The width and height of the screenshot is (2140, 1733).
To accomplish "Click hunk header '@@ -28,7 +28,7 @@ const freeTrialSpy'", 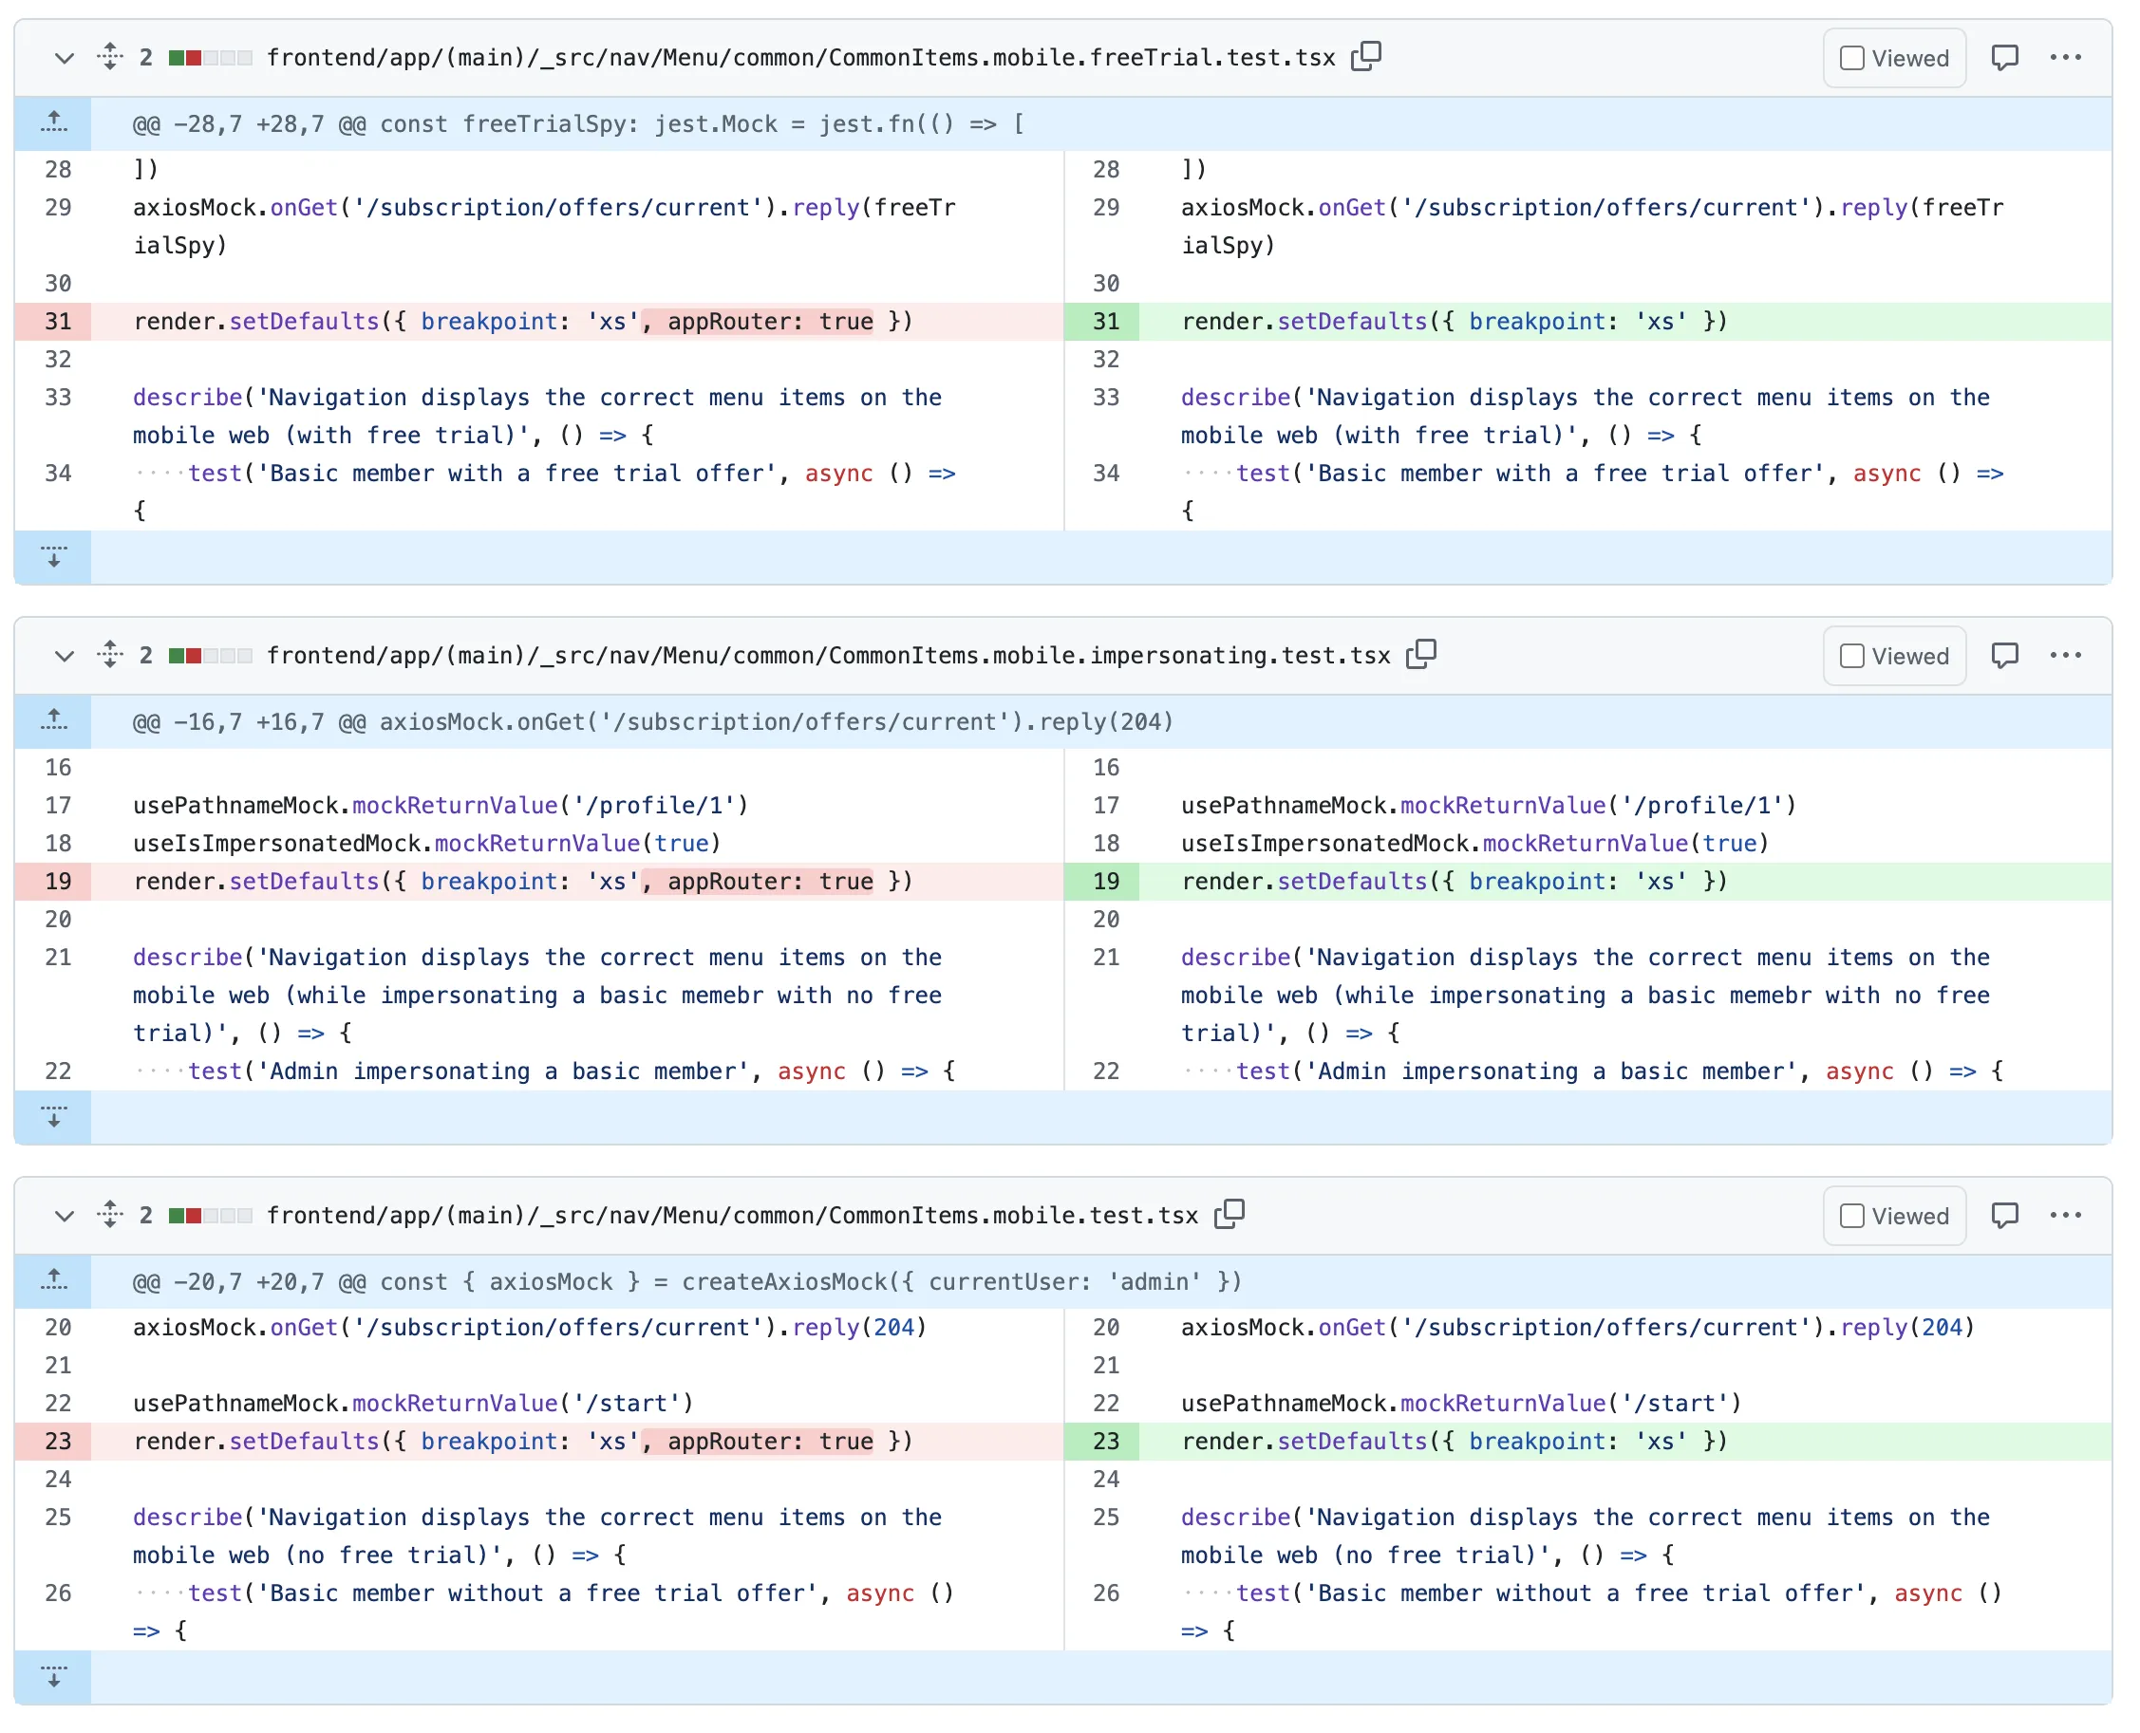I will [x=579, y=124].
